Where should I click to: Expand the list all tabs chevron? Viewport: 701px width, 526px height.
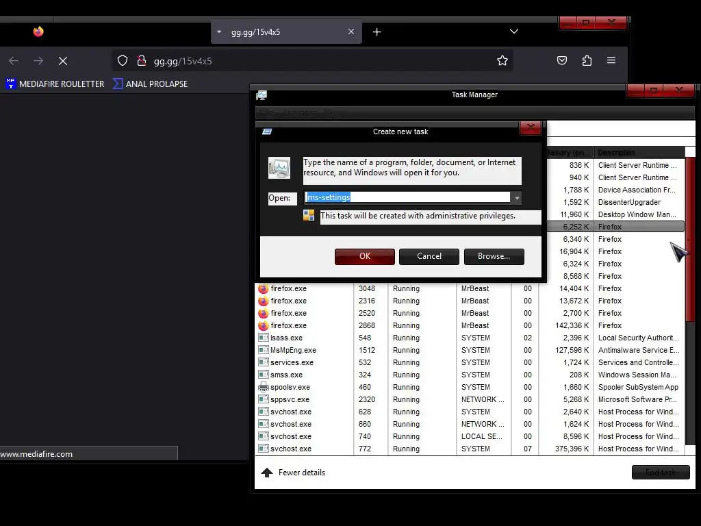(514, 32)
